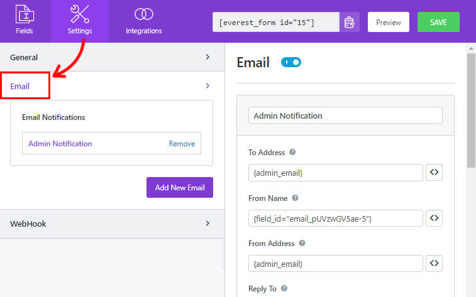Click Add New Email button
The width and height of the screenshot is (476, 297).
coord(180,187)
